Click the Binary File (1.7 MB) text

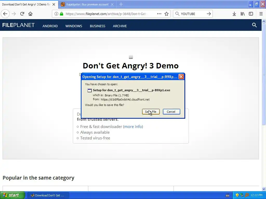(117, 95)
